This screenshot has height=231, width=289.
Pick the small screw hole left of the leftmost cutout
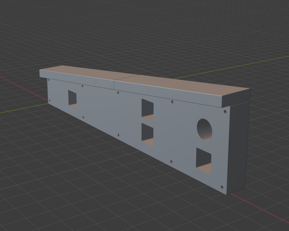click(x=50, y=100)
